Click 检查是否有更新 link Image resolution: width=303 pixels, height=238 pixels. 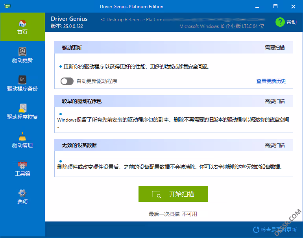[x=279, y=230]
